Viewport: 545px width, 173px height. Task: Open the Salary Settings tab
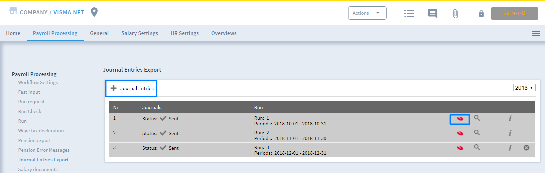click(140, 33)
